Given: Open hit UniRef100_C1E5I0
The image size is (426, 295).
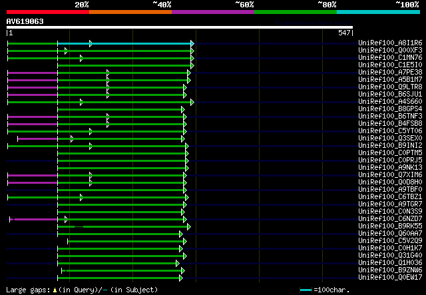Looking at the screenshot, I should [x=391, y=65].
